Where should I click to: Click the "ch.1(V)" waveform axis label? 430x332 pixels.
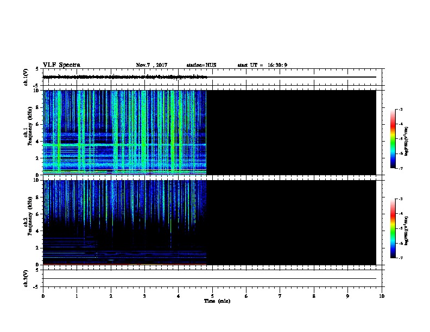(26, 77)
